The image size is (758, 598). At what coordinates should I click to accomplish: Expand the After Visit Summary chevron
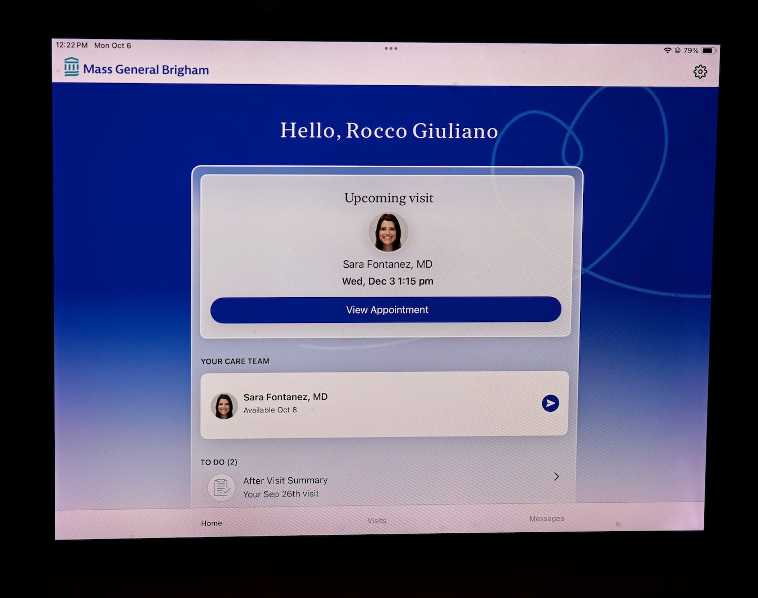click(x=556, y=477)
